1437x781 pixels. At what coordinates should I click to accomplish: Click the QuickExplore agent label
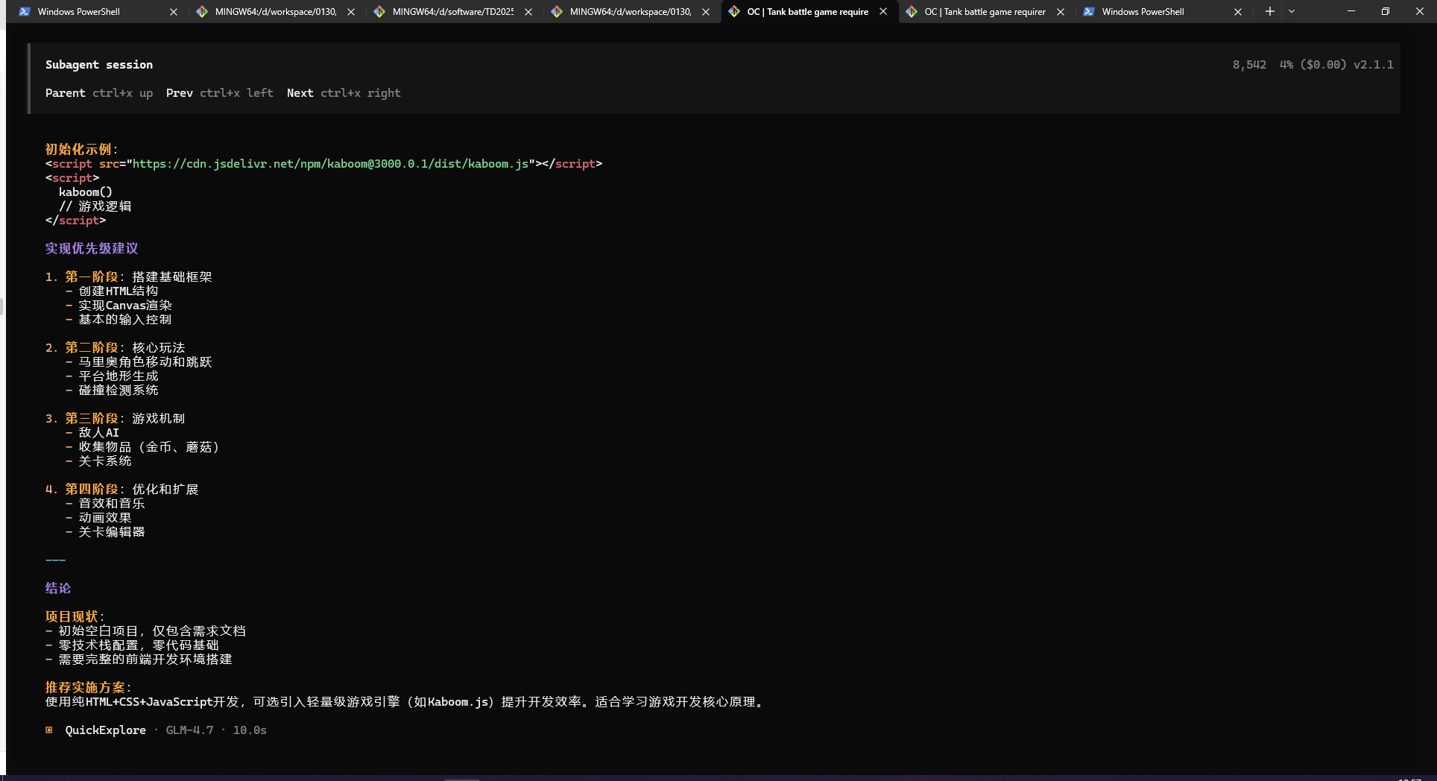[105, 730]
